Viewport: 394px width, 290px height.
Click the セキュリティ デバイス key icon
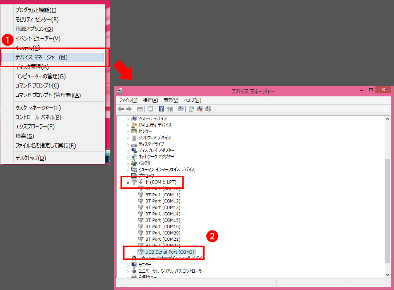click(x=134, y=125)
